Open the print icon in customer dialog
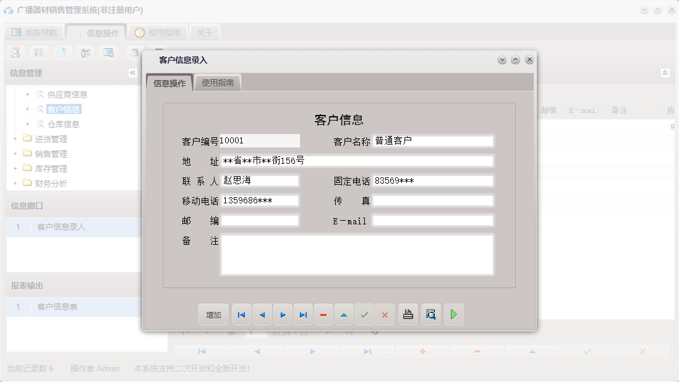Screen dimensions: 679x382 coord(408,315)
